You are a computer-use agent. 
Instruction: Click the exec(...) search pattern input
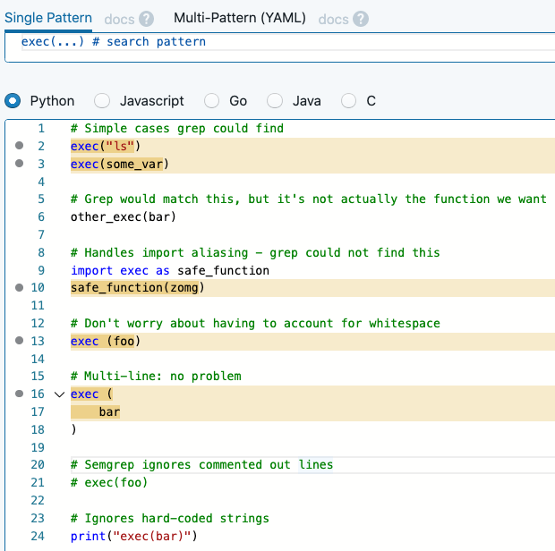[x=287, y=42]
